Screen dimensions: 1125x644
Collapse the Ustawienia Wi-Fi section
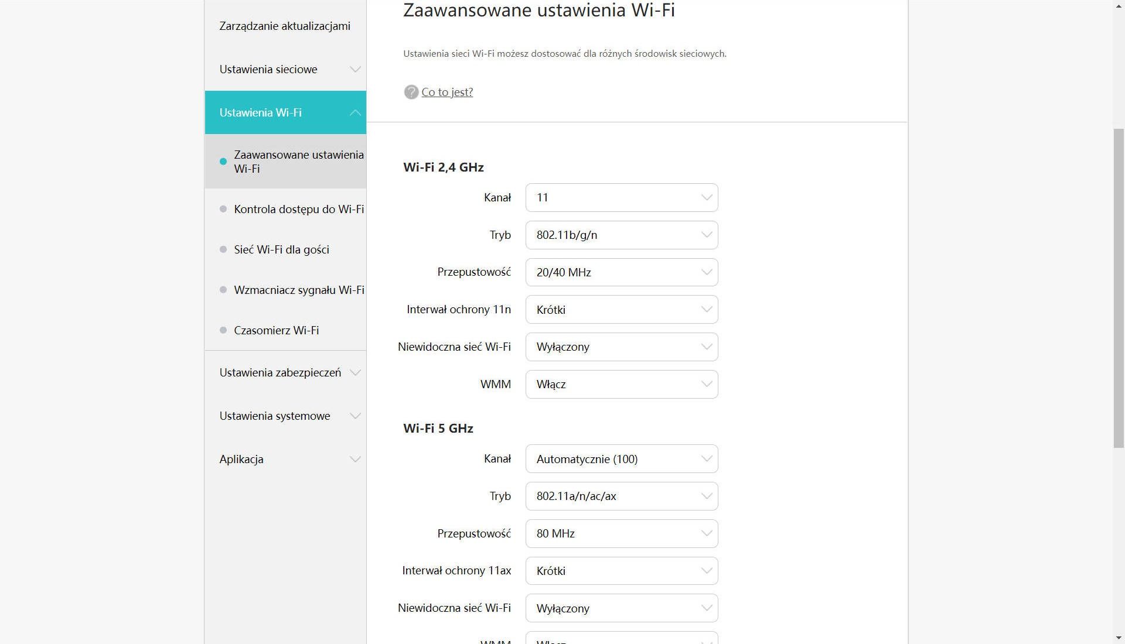(x=285, y=112)
